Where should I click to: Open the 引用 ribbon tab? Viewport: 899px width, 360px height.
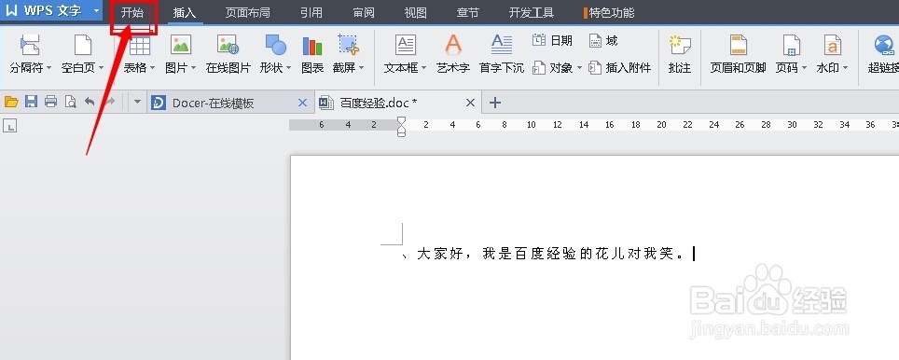tap(311, 12)
